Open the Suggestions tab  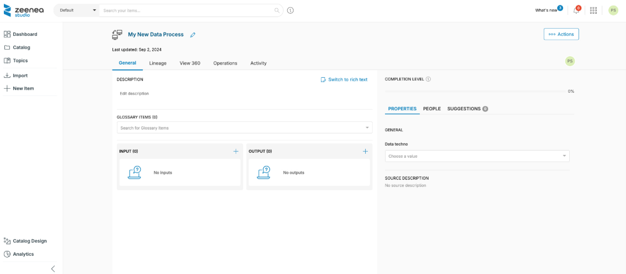(467, 109)
